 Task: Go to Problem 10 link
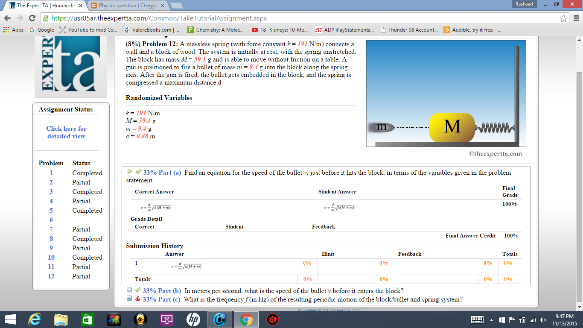coord(51,258)
